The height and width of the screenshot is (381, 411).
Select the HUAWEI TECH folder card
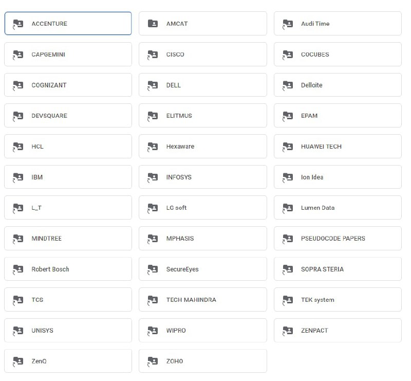pos(338,146)
